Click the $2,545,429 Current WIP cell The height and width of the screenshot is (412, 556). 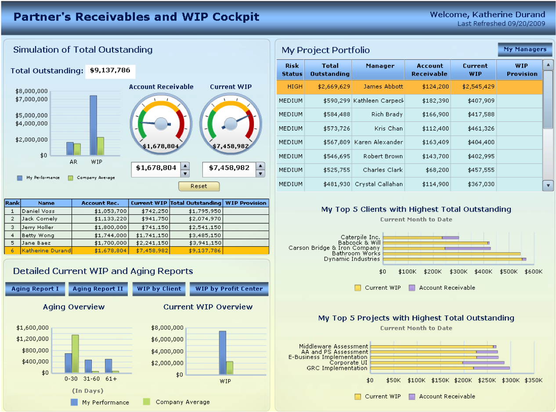coord(474,87)
